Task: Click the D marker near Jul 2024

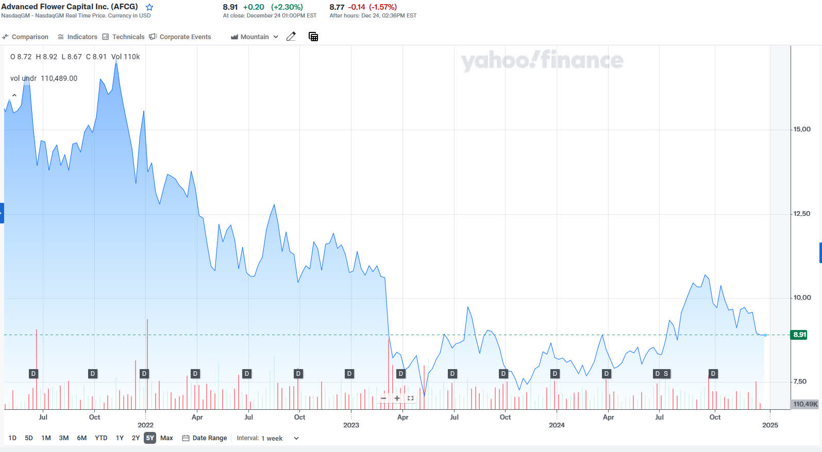Action: coord(657,374)
